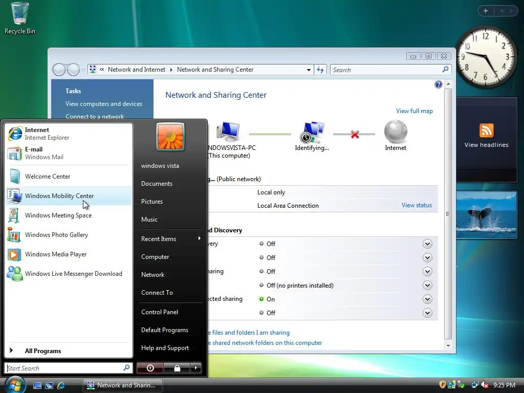Click the help question mark icon
524x393 pixels.
(x=439, y=84)
